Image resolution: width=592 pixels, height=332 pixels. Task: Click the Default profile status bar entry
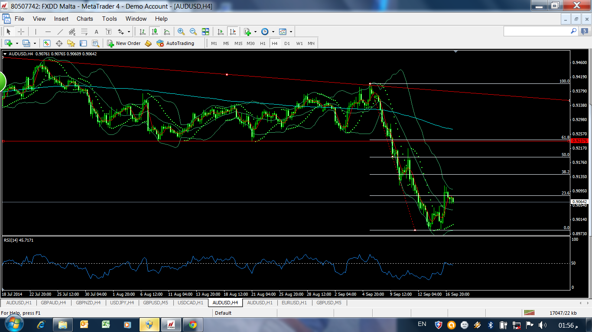(223, 313)
